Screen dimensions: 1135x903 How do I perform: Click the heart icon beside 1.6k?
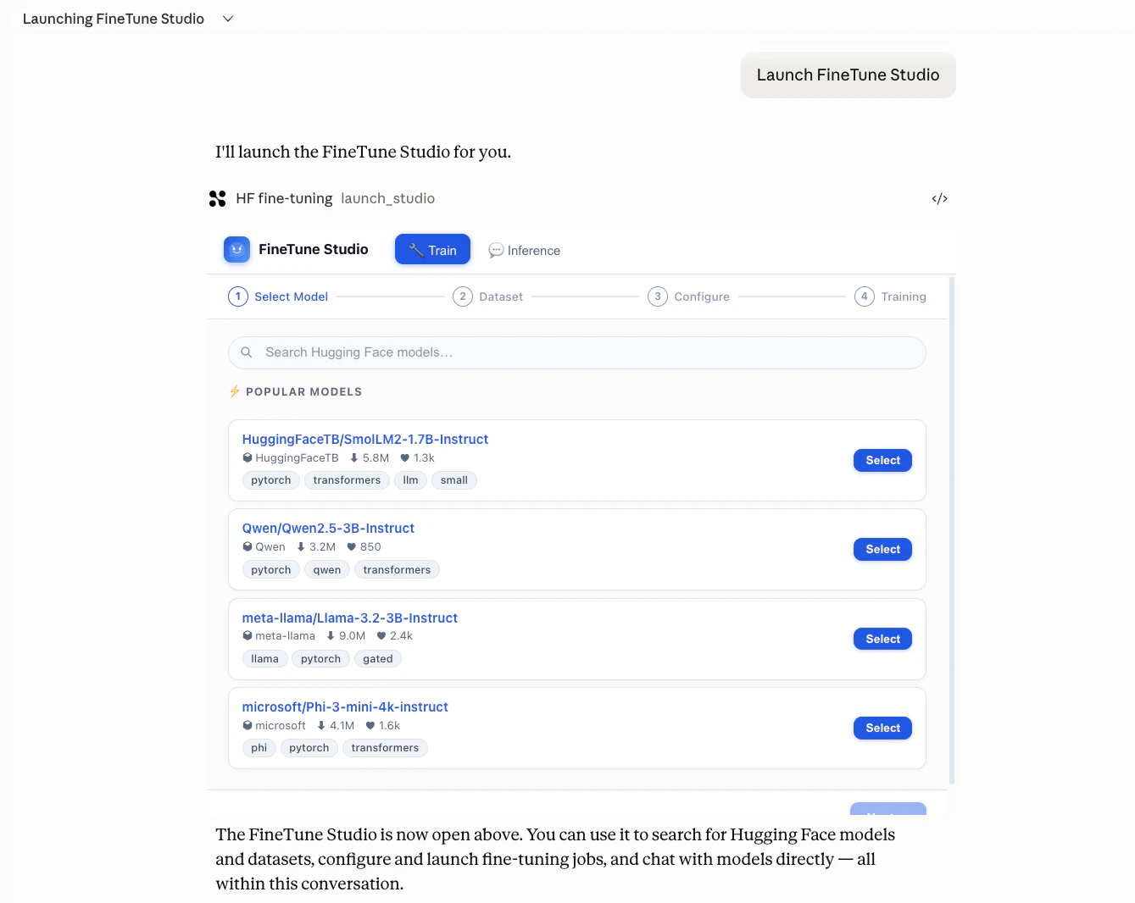(x=370, y=725)
